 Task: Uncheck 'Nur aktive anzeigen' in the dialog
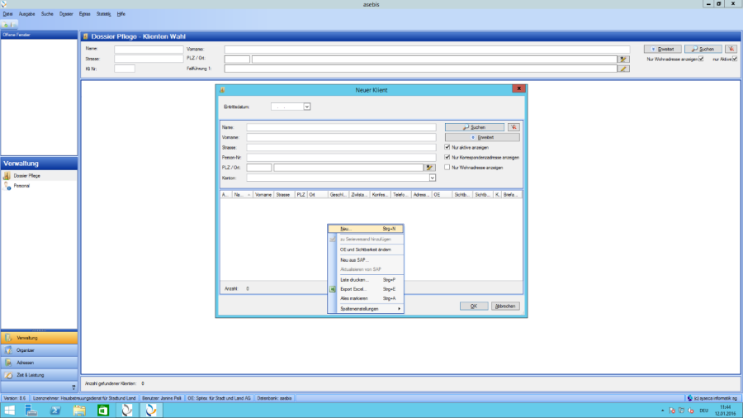(x=447, y=147)
